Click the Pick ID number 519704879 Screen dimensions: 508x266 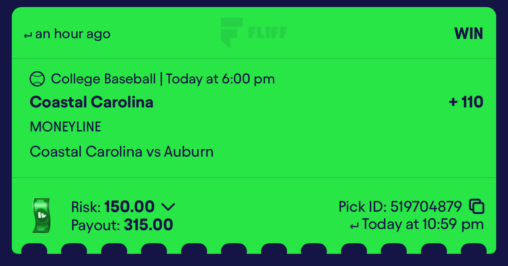[x=426, y=207]
